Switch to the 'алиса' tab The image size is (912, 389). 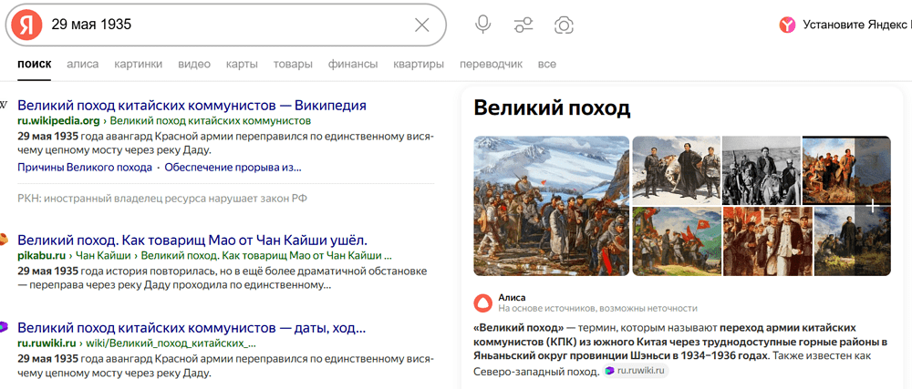coord(83,64)
